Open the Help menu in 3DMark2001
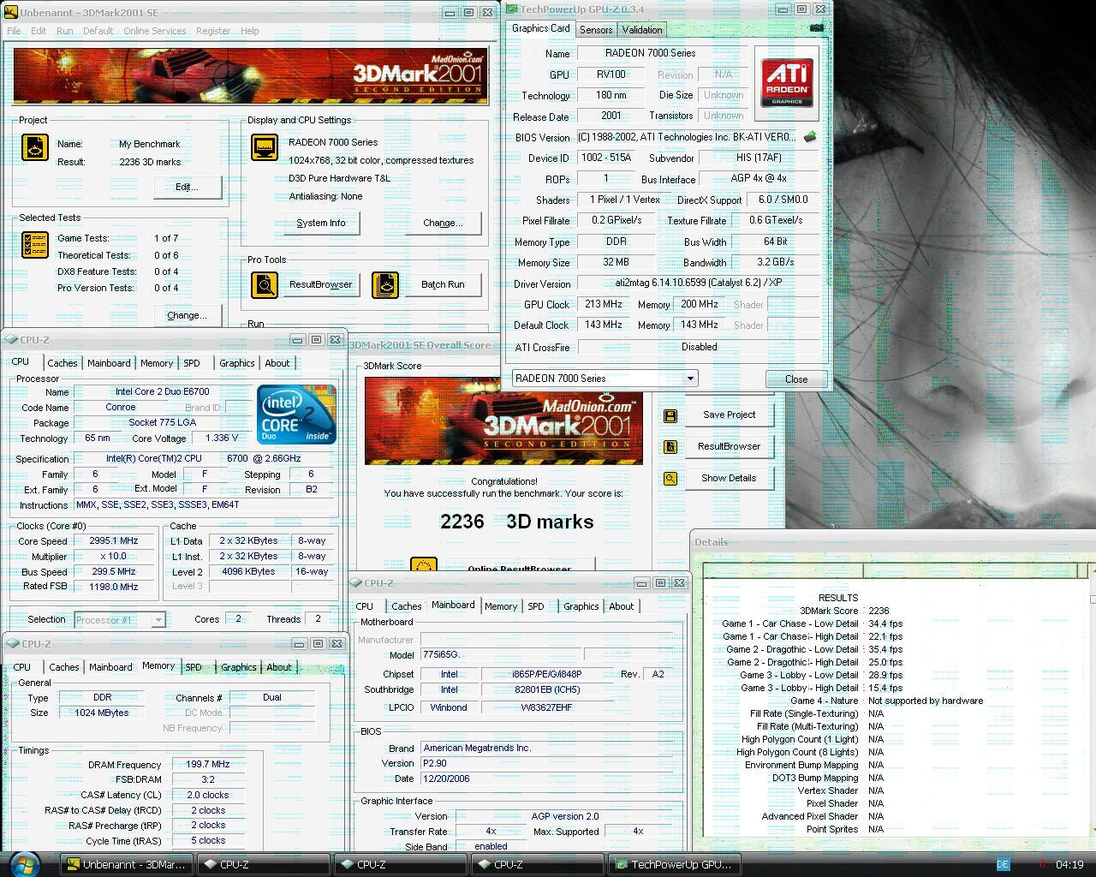Screen dimensions: 1096x877 pos(250,31)
